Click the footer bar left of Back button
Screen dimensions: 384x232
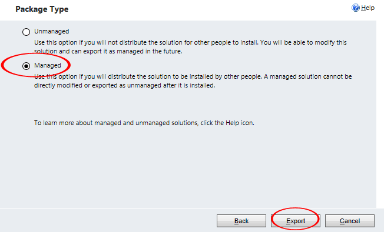tap(108, 220)
